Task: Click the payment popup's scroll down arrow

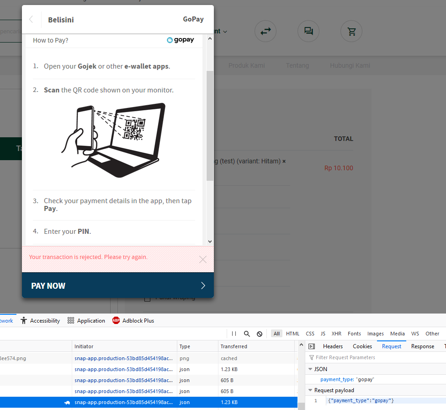Action: pyautogui.click(x=210, y=242)
